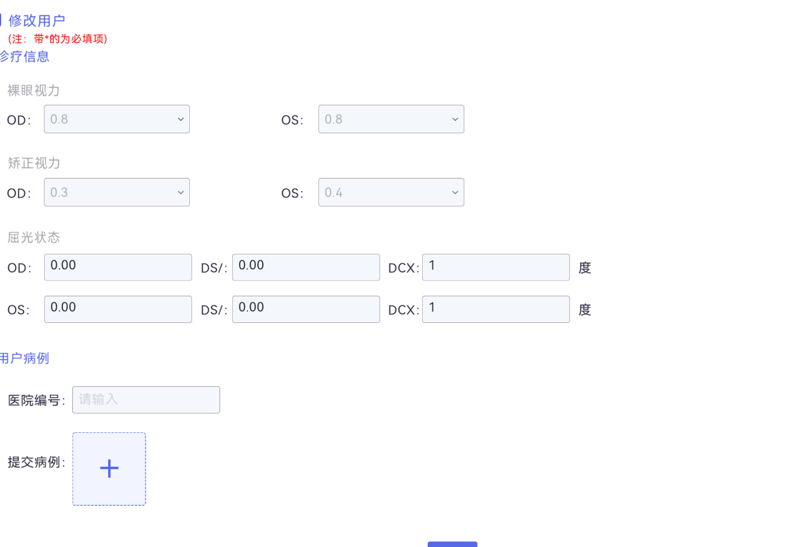Click the blue button at the bottom
Viewport: 808px width, 547px height.
452,544
